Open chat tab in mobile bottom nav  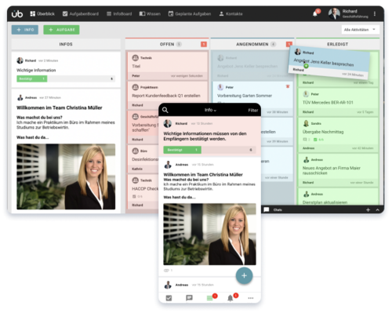[x=189, y=298]
